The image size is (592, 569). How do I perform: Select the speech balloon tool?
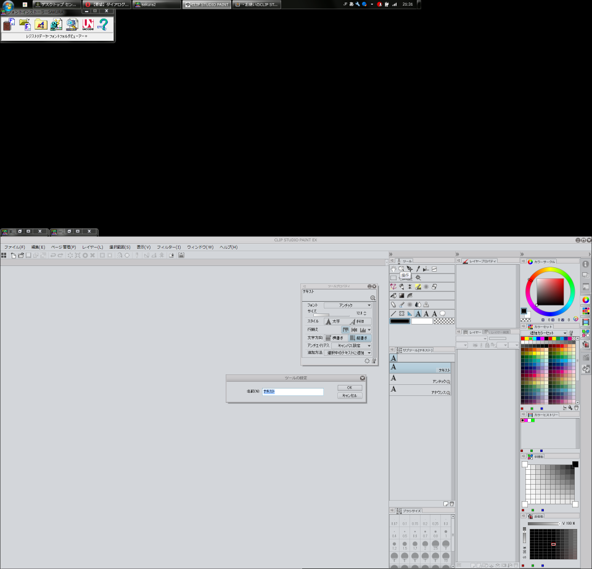pos(442,313)
